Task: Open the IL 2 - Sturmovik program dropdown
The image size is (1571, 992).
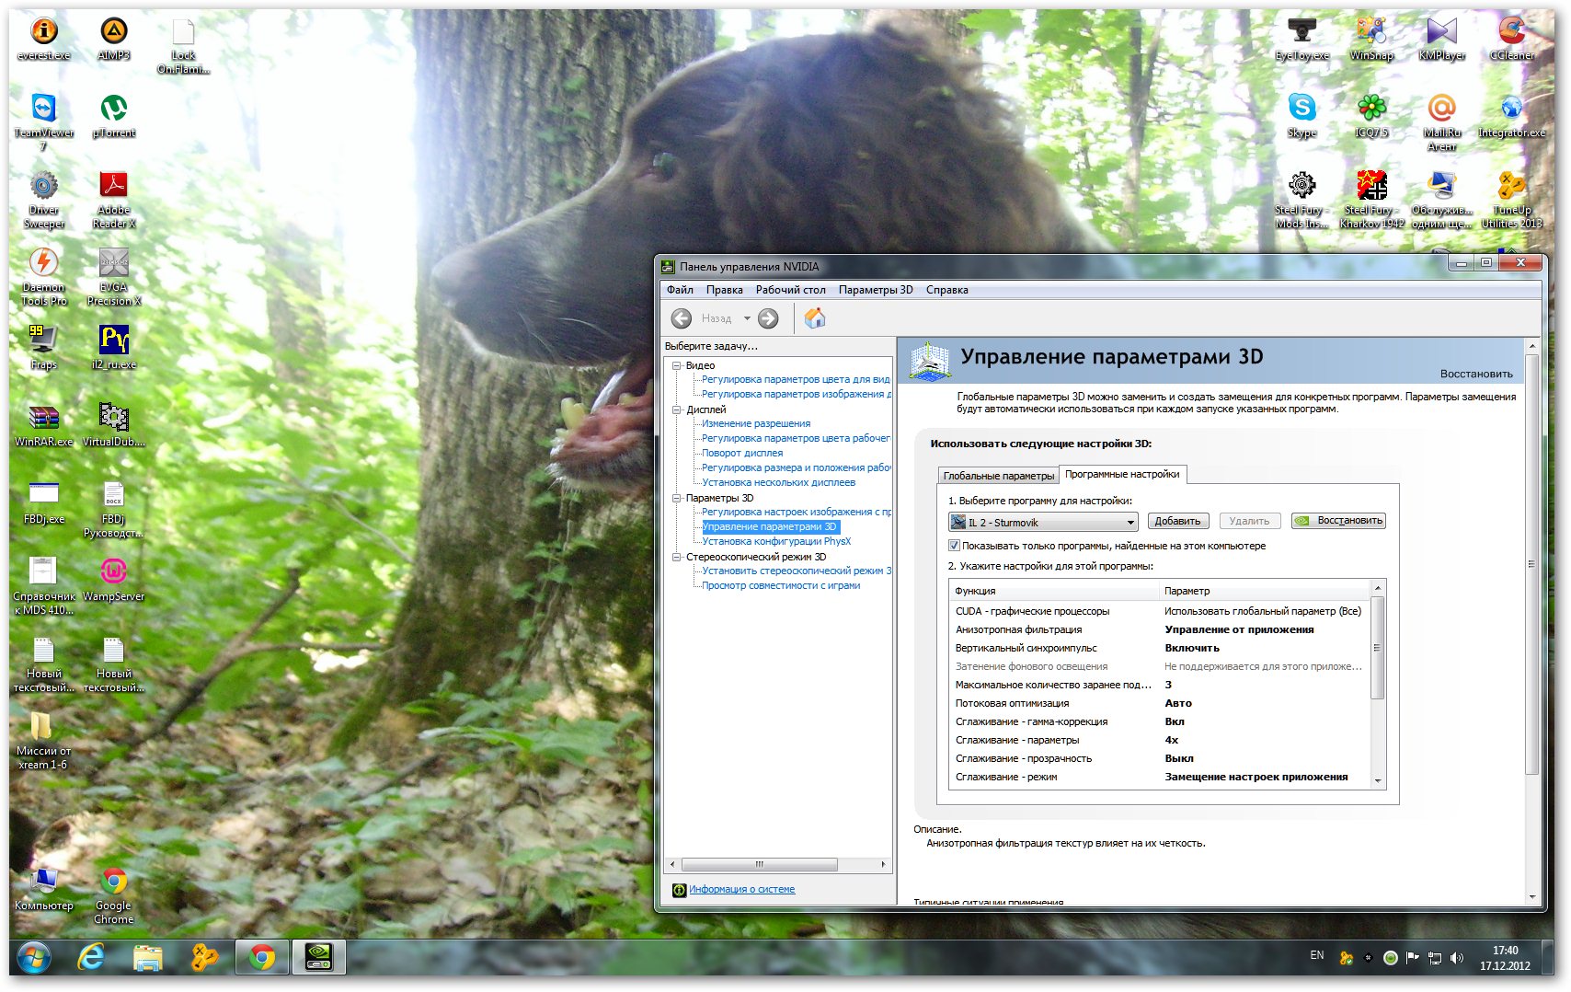Action: pyautogui.click(x=1043, y=522)
